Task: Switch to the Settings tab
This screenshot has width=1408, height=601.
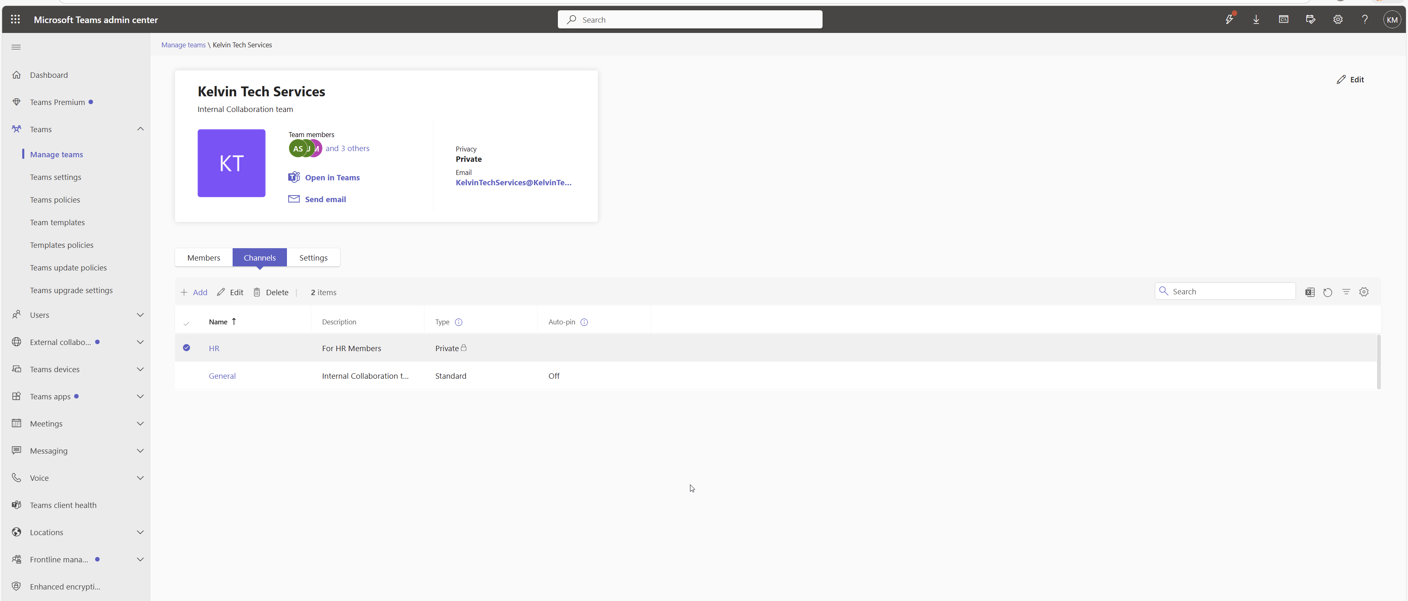Action: click(x=313, y=258)
